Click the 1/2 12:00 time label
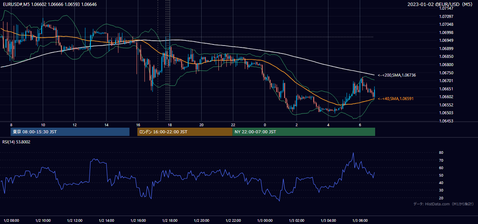This screenshot has width=478, height=224. tap(75, 220)
